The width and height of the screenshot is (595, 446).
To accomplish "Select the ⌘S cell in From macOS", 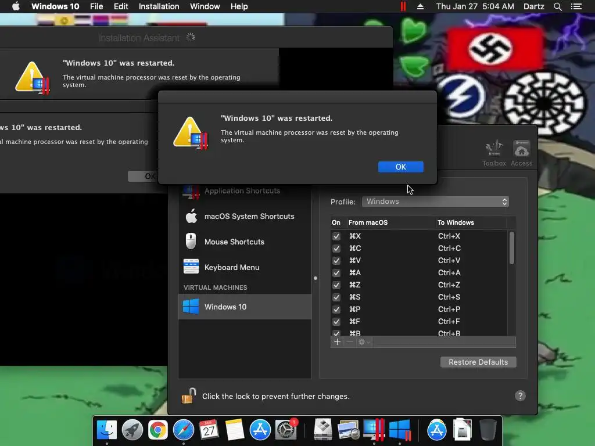I will tap(355, 297).
